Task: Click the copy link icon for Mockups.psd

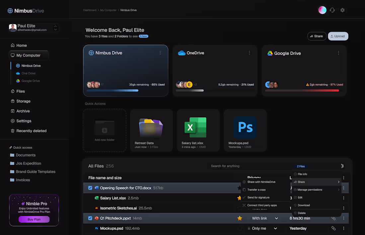Action: click(x=333, y=228)
